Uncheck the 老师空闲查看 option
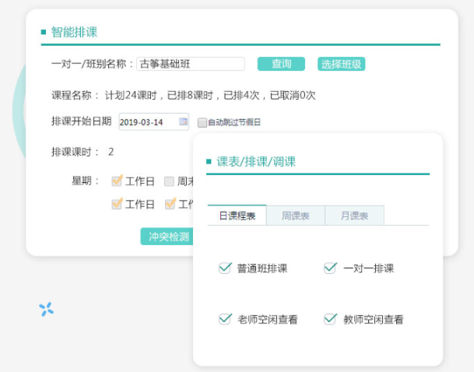Viewport: 474px width, 372px height. tap(225, 319)
